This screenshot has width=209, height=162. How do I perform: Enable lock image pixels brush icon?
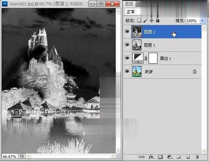pyautogui.click(x=145, y=20)
